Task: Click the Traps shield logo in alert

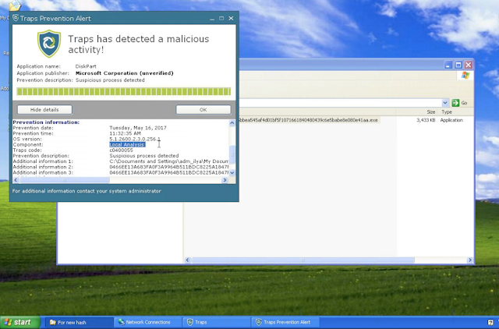Action: [49, 44]
